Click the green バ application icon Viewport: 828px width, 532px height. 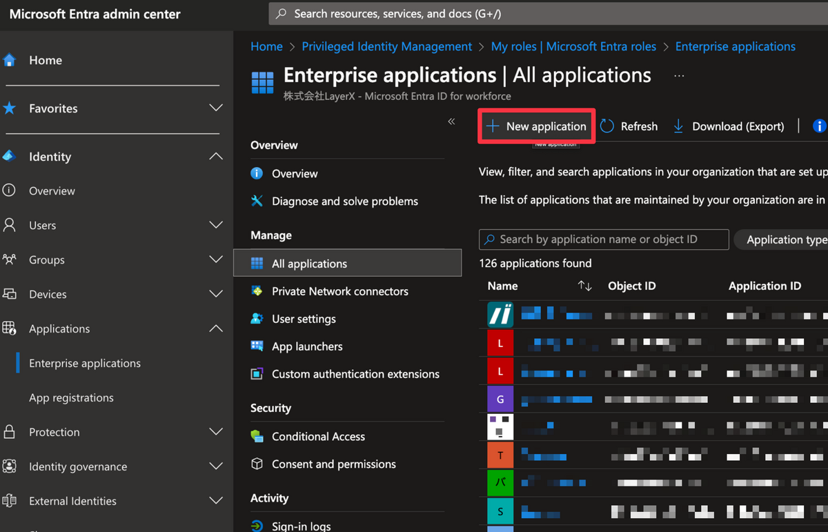click(x=500, y=484)
